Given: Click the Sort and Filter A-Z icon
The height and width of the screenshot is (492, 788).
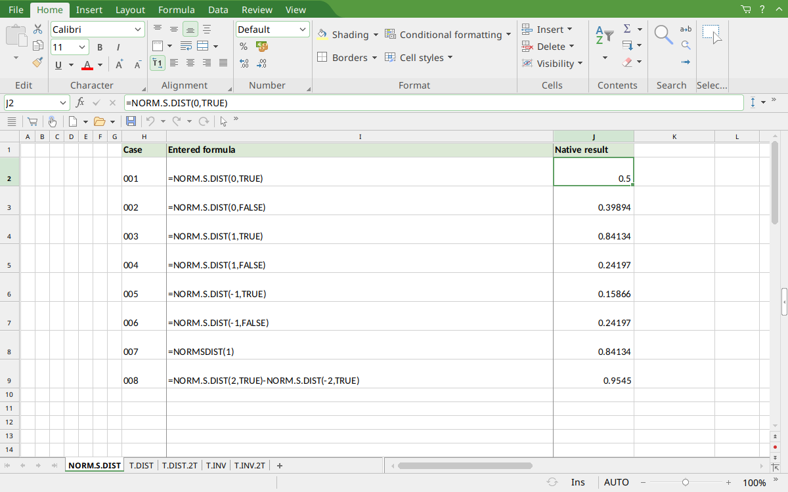Looking at the screenshot, I should tap(604, 35).
